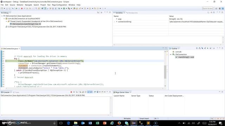Toggle Scroll Lock in Console toolbar
Image resolution: width=225 pixels, height=126 pixels.
[x=83, y=92]
